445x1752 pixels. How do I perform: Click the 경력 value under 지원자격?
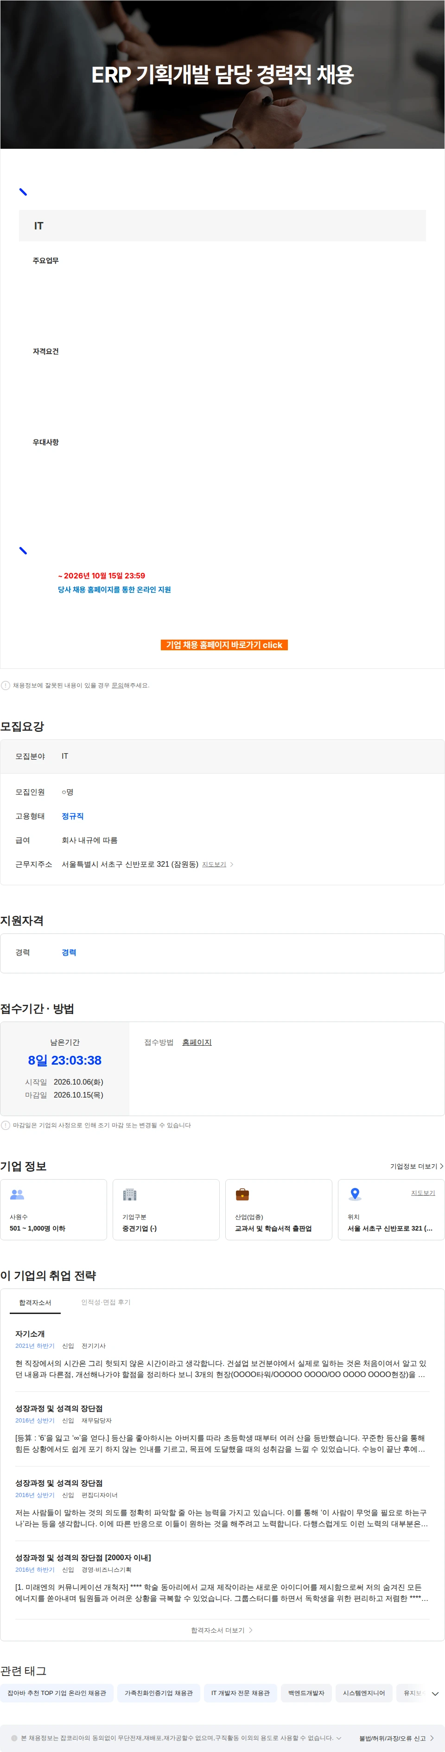[x=69, y=953]
